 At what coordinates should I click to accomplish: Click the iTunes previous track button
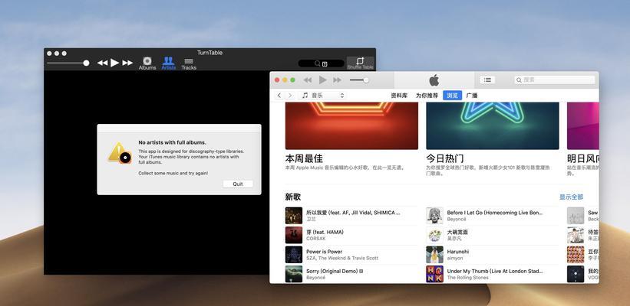click(308, 80)
